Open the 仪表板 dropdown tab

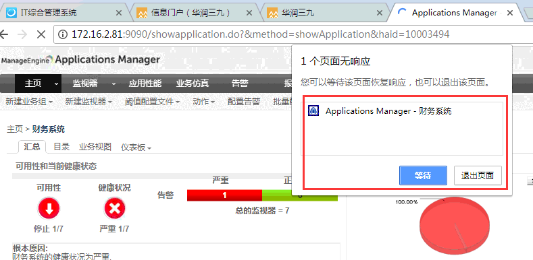pyautogui.click(x=136, y=148)
